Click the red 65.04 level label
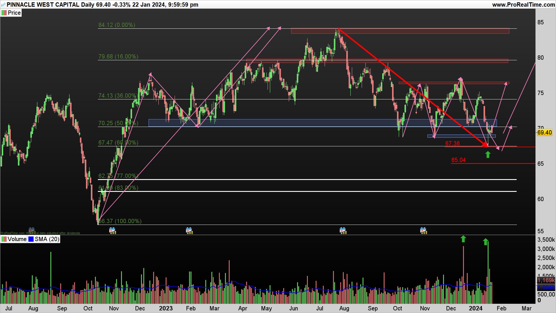 pos(458,160)
